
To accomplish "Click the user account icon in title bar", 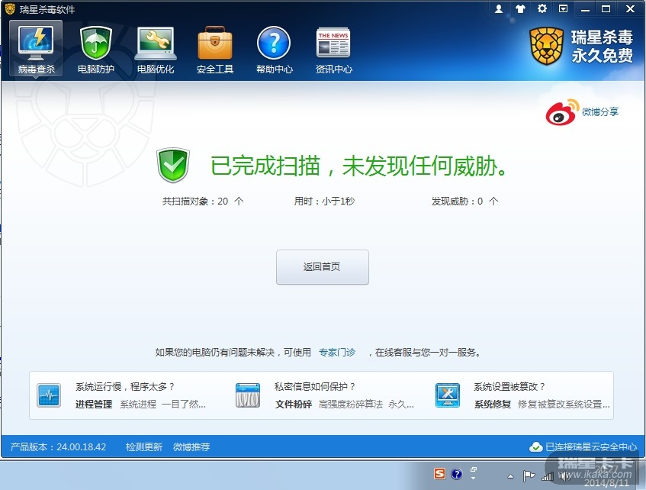I will (499, 8).
